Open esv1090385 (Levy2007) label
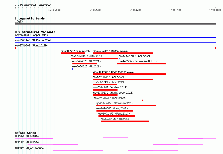This screenshot has width=223, height=154. click(112, 108)
